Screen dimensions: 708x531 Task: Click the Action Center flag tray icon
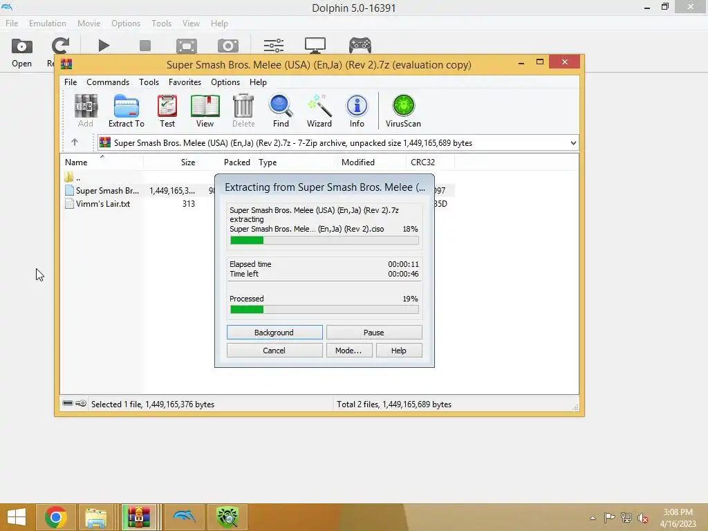pyautogui.click(x=609, y=518)
